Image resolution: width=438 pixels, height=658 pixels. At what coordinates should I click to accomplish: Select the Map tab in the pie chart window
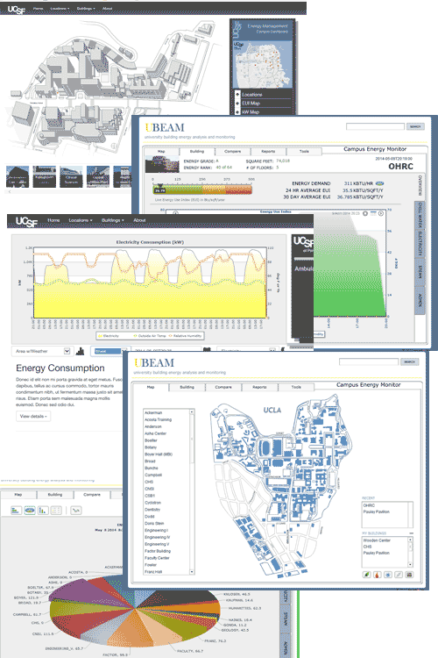(18, 495)
